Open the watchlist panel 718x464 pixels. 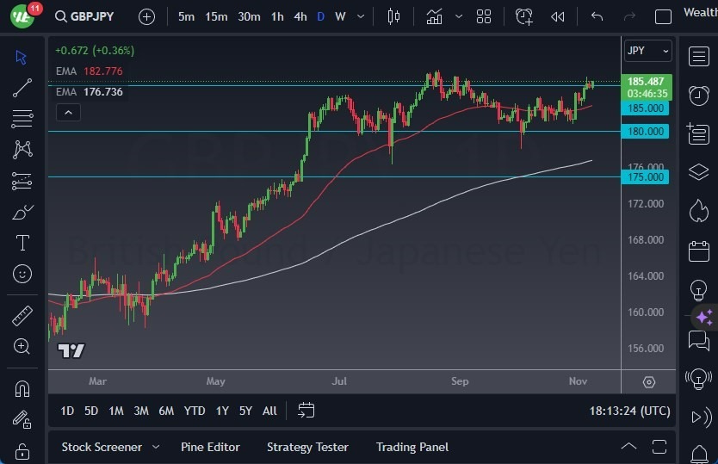click(699, 57)
